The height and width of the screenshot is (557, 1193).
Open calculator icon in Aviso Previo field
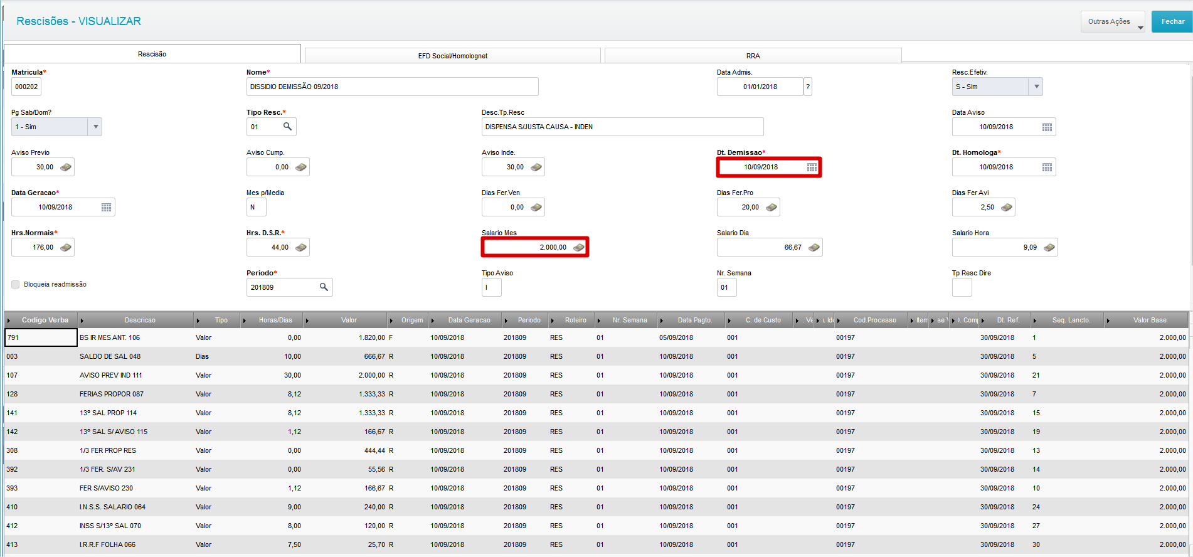[66, 167]
